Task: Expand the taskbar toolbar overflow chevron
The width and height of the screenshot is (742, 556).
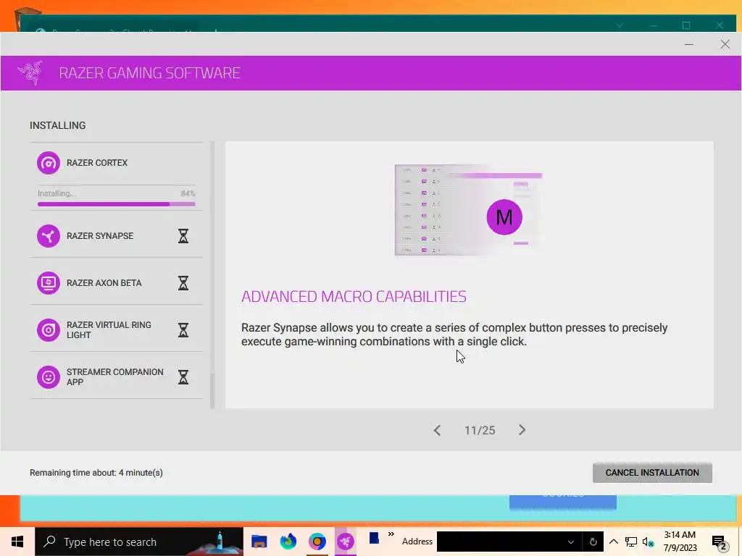Action: click(391, 534)
